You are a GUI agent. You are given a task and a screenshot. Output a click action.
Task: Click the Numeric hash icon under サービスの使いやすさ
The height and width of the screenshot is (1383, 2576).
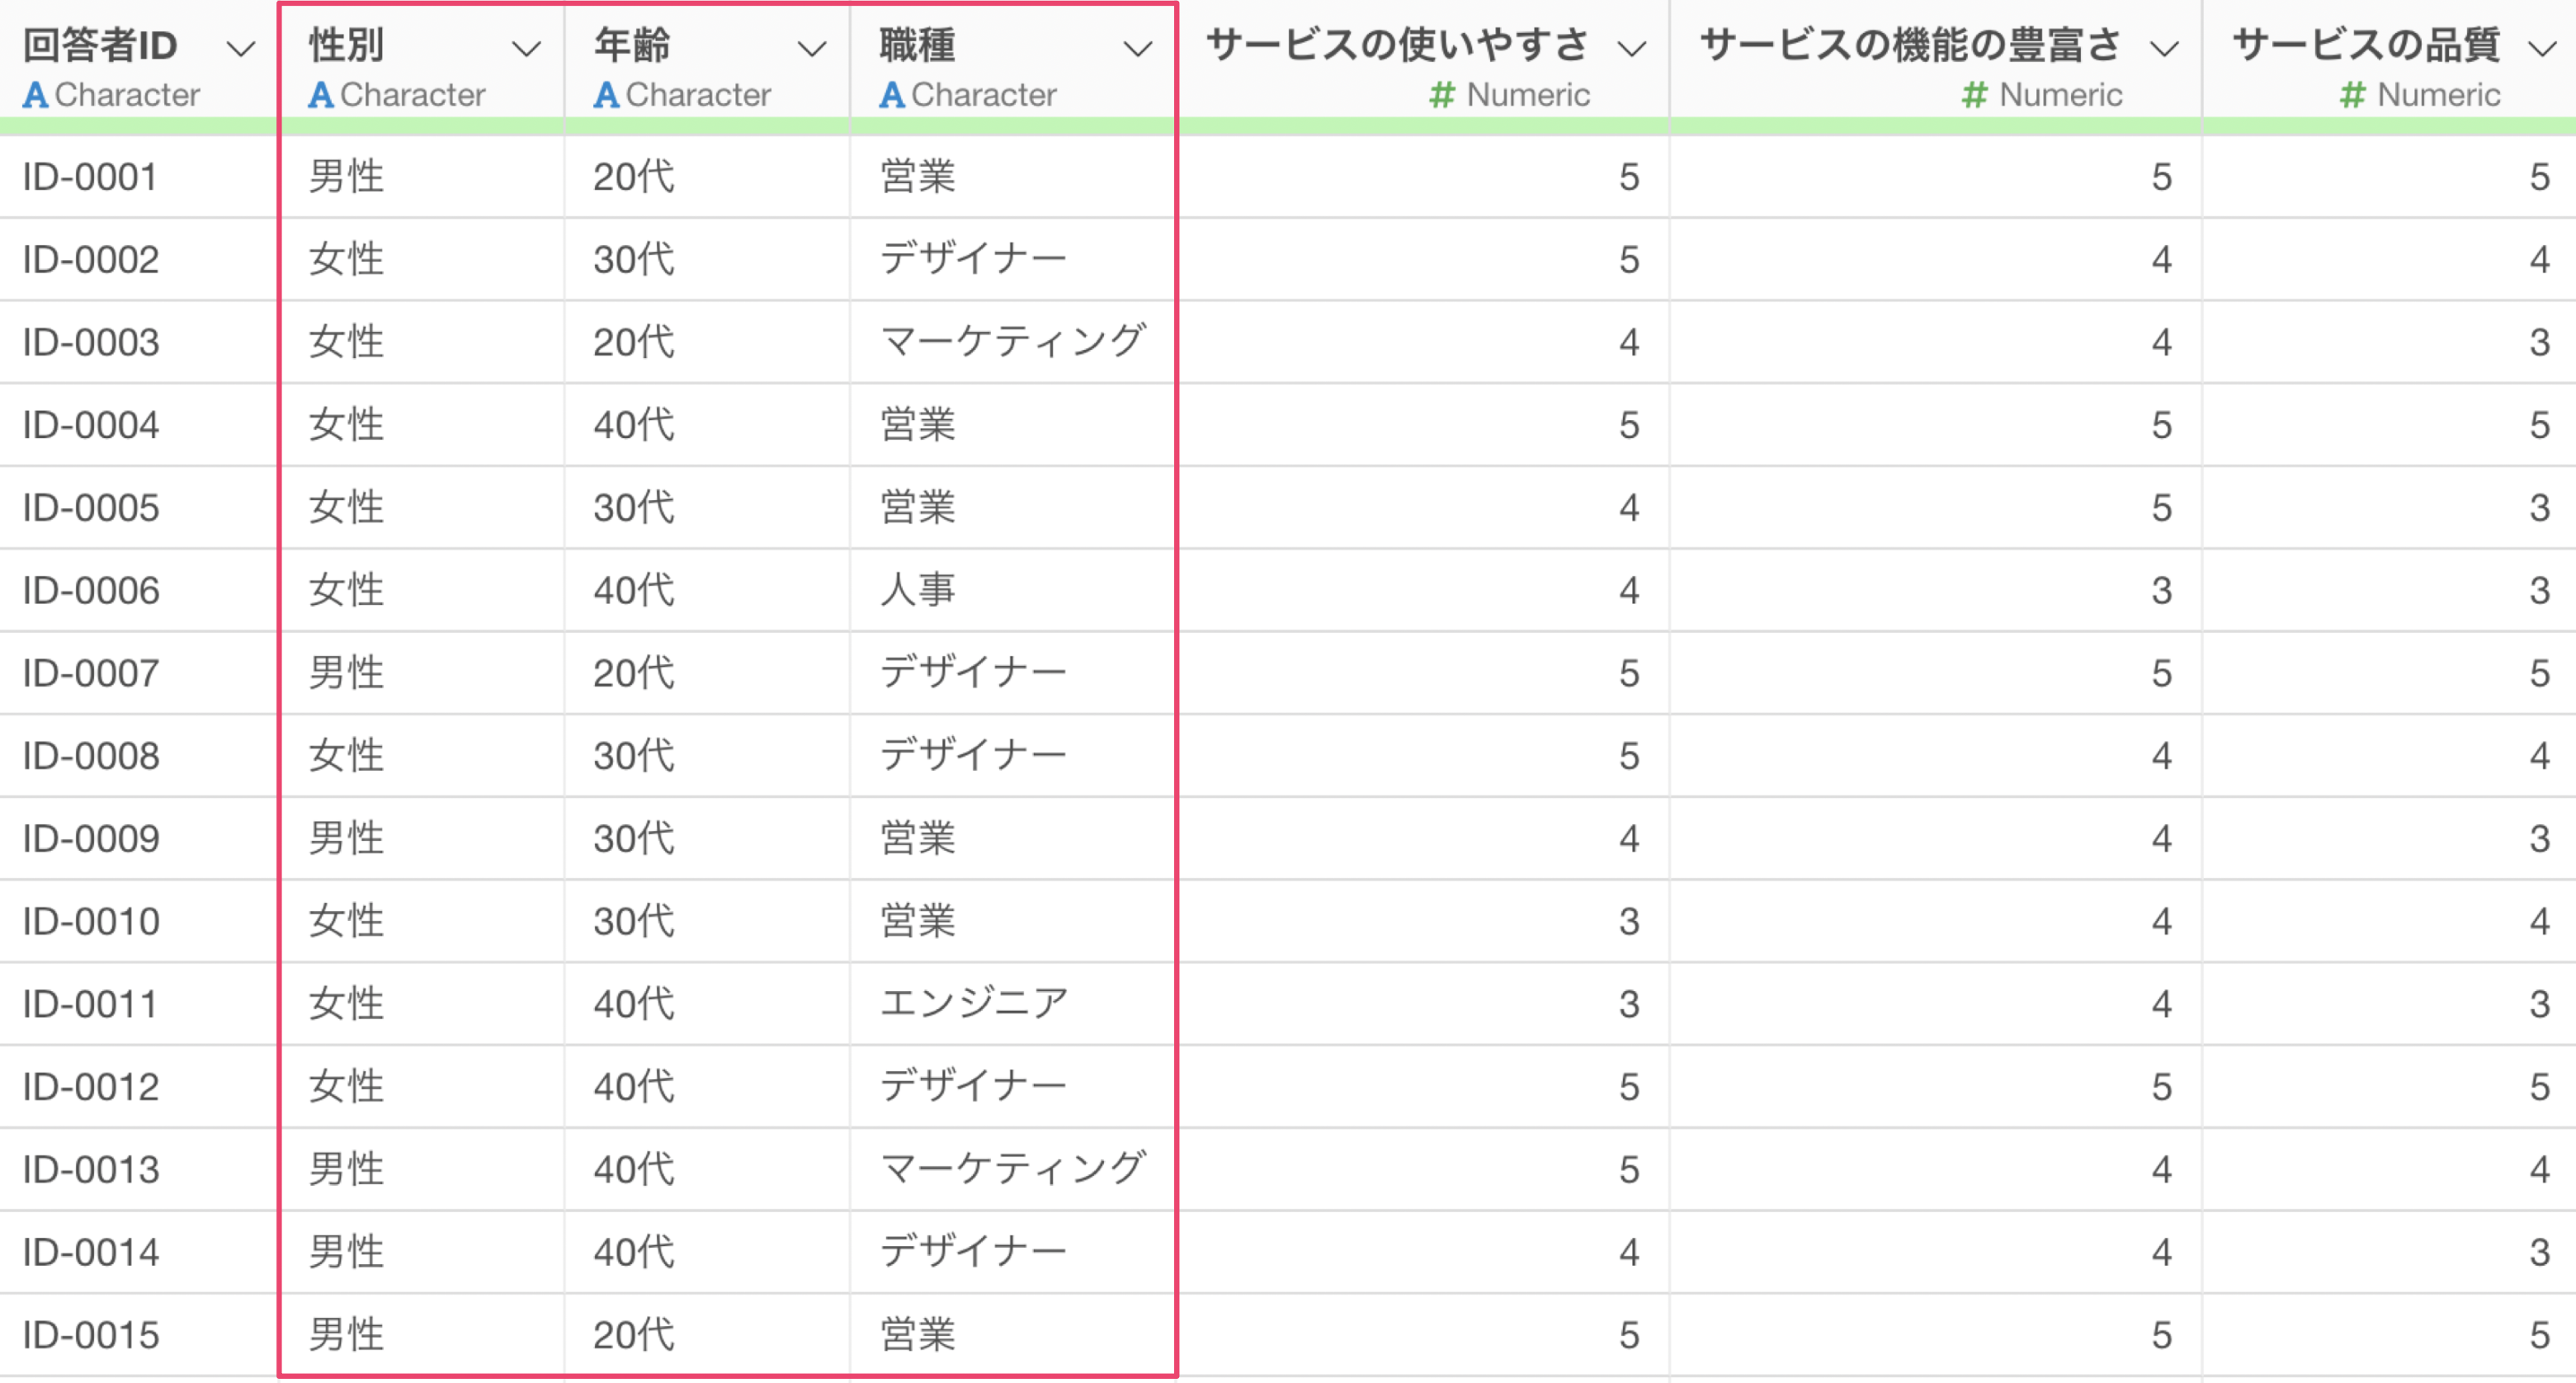coord(1442,95)
